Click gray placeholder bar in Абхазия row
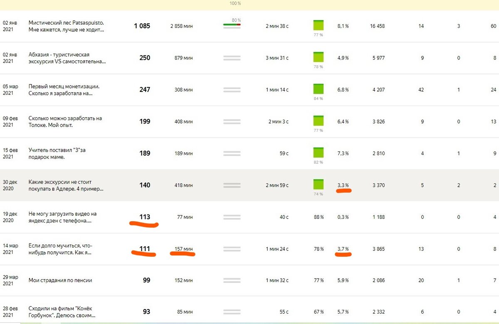The image size is (499, 324). (232, 58)
